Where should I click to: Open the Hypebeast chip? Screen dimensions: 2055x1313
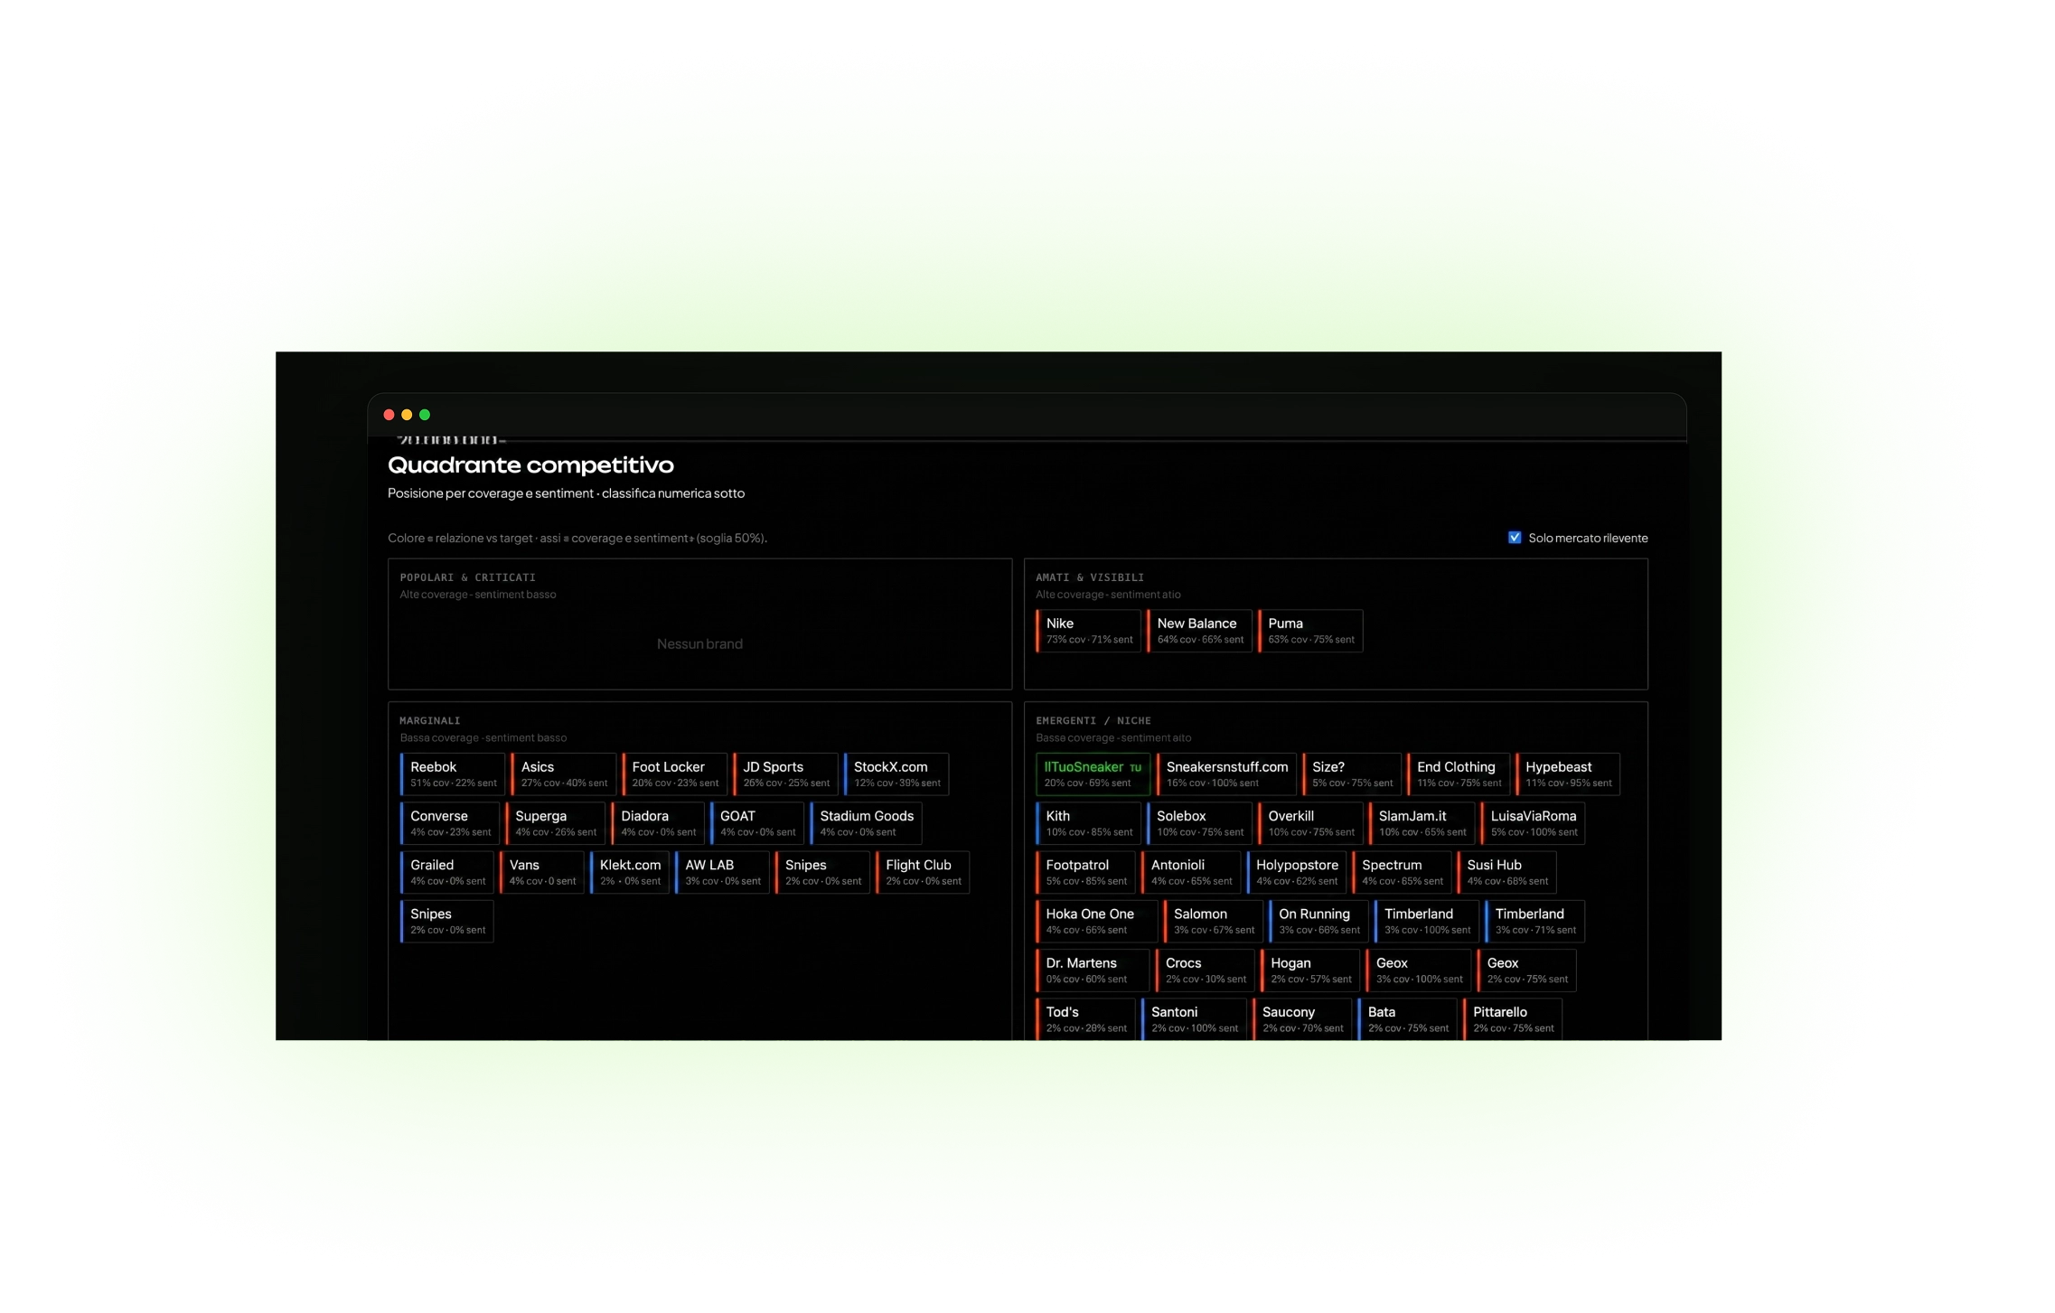tap(1568, 774)
